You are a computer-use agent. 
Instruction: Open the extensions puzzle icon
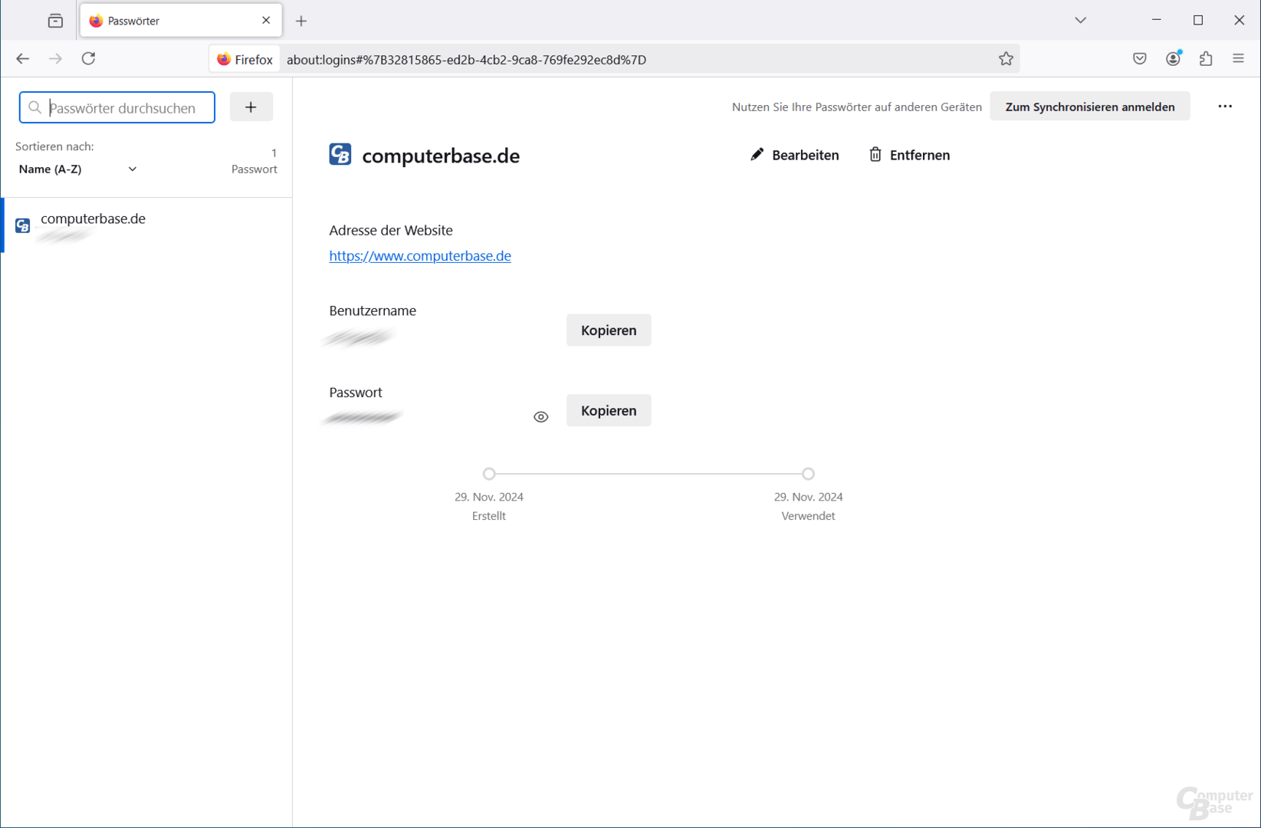tap(1206, 59)
